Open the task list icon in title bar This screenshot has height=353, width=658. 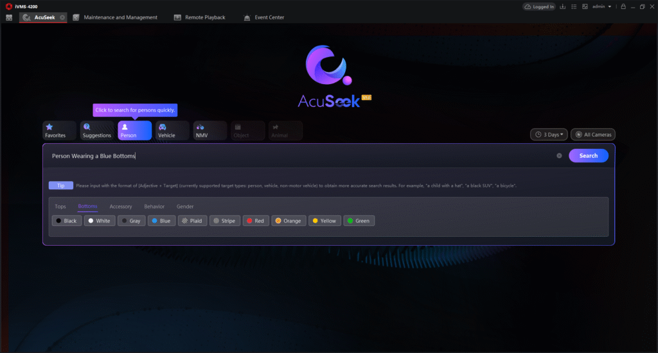point(574,6)
